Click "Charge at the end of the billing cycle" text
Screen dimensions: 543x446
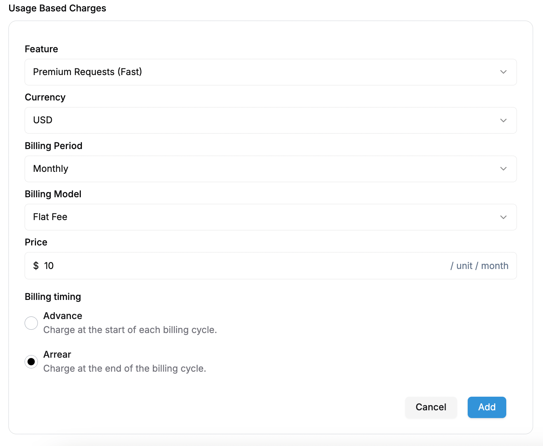tap(125, 368)
